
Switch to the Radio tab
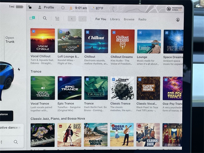pos(142,19)
